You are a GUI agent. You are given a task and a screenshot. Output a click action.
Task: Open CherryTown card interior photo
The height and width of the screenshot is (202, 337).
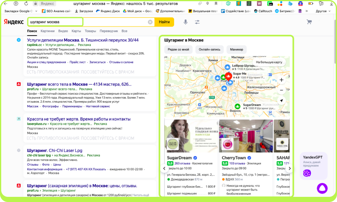(246, 136)
